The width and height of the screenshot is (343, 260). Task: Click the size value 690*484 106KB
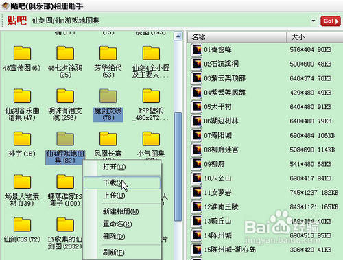point(312,135)
